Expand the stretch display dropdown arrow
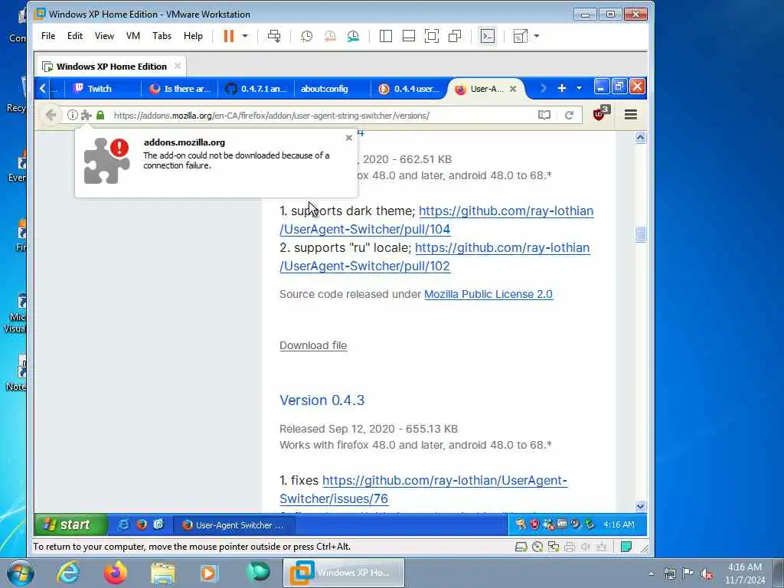784x588 pixels. pyautogui.click(x=537, y=36)
